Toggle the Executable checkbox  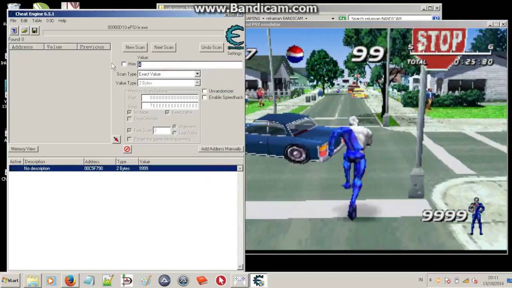[168, 112]
